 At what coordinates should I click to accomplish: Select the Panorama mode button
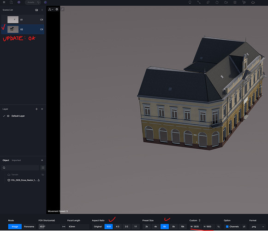pos(29,226)
